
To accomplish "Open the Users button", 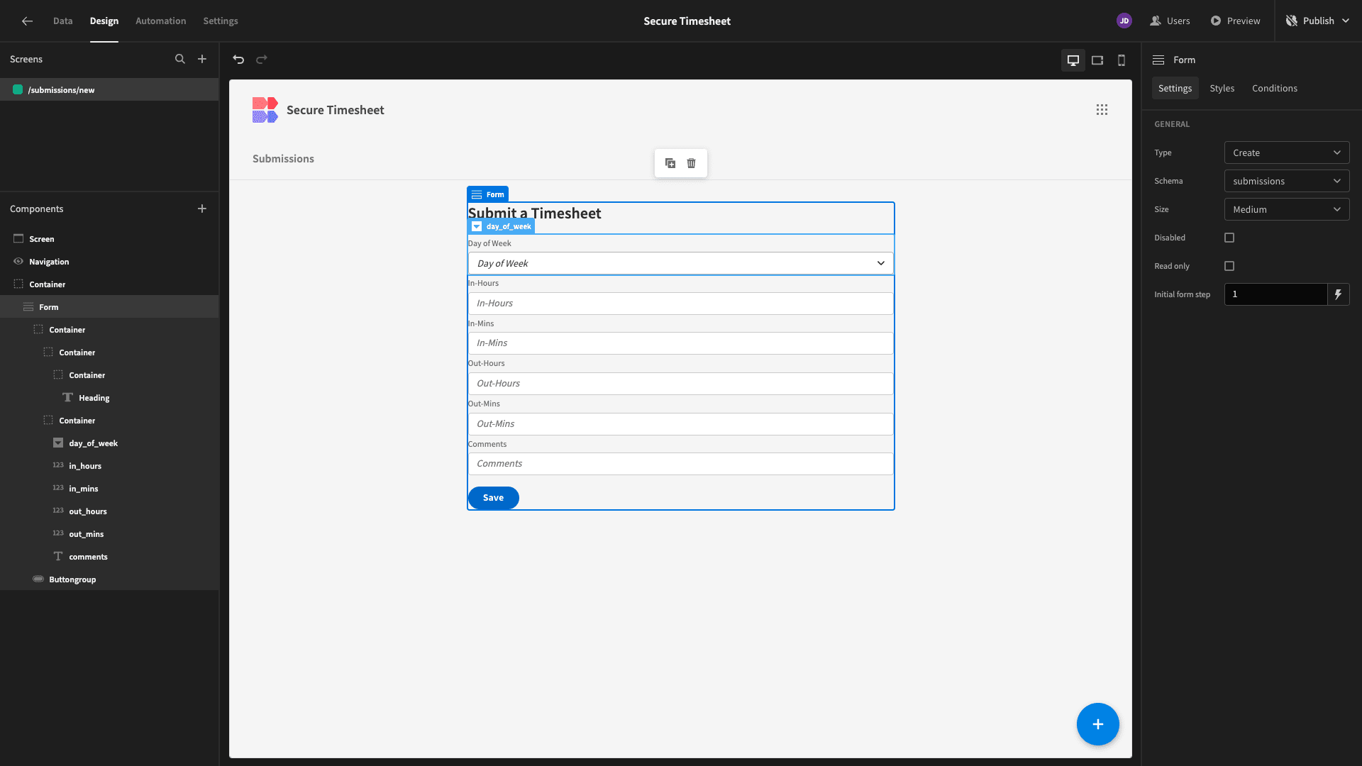I will [1170, 21].
